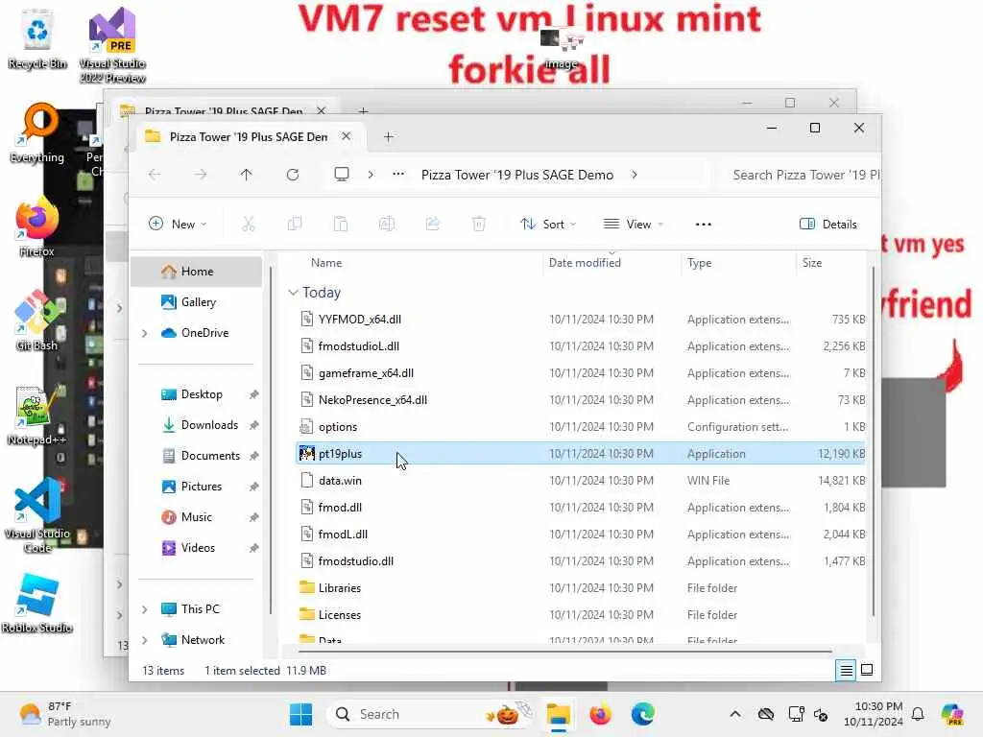
Task: Collapse the Today group
Action: coord(293,292)
